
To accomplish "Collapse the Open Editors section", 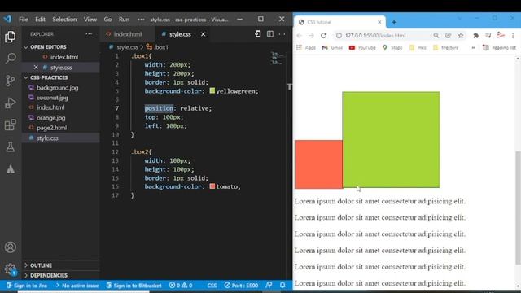I will [61, 47].
